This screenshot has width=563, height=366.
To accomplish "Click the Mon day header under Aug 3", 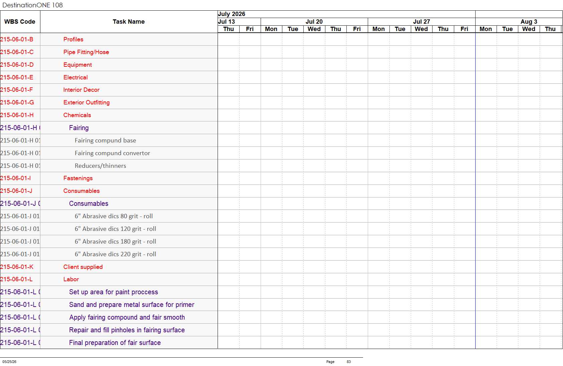I will pyautogui.click(x=486, y=29).
